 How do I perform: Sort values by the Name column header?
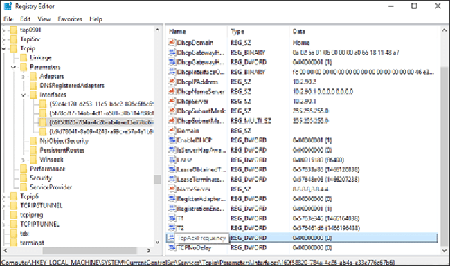(x=197, y=31)
